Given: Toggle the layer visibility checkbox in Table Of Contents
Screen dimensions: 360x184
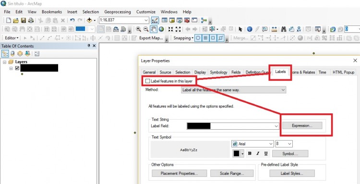Looking at the screenshot, I should point(17,68).
